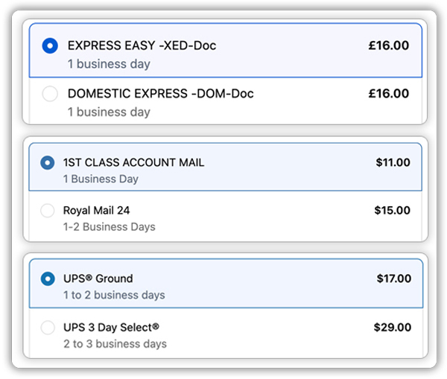The height and width of the screenshot is (379, 447).
Task: Click the EXPRESS EASY -XED-Doc label text
Action: (142, 46)
